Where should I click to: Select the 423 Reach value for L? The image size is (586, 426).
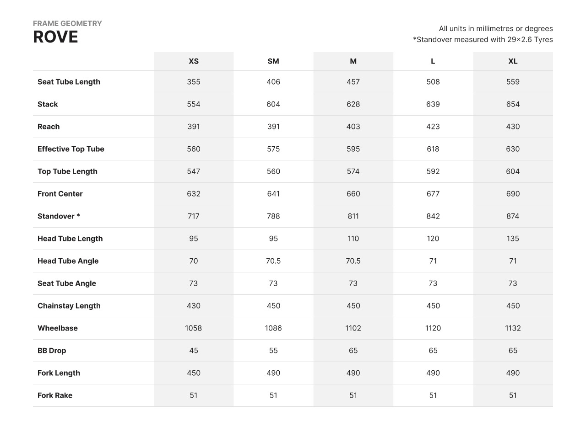tap(433, 127)
